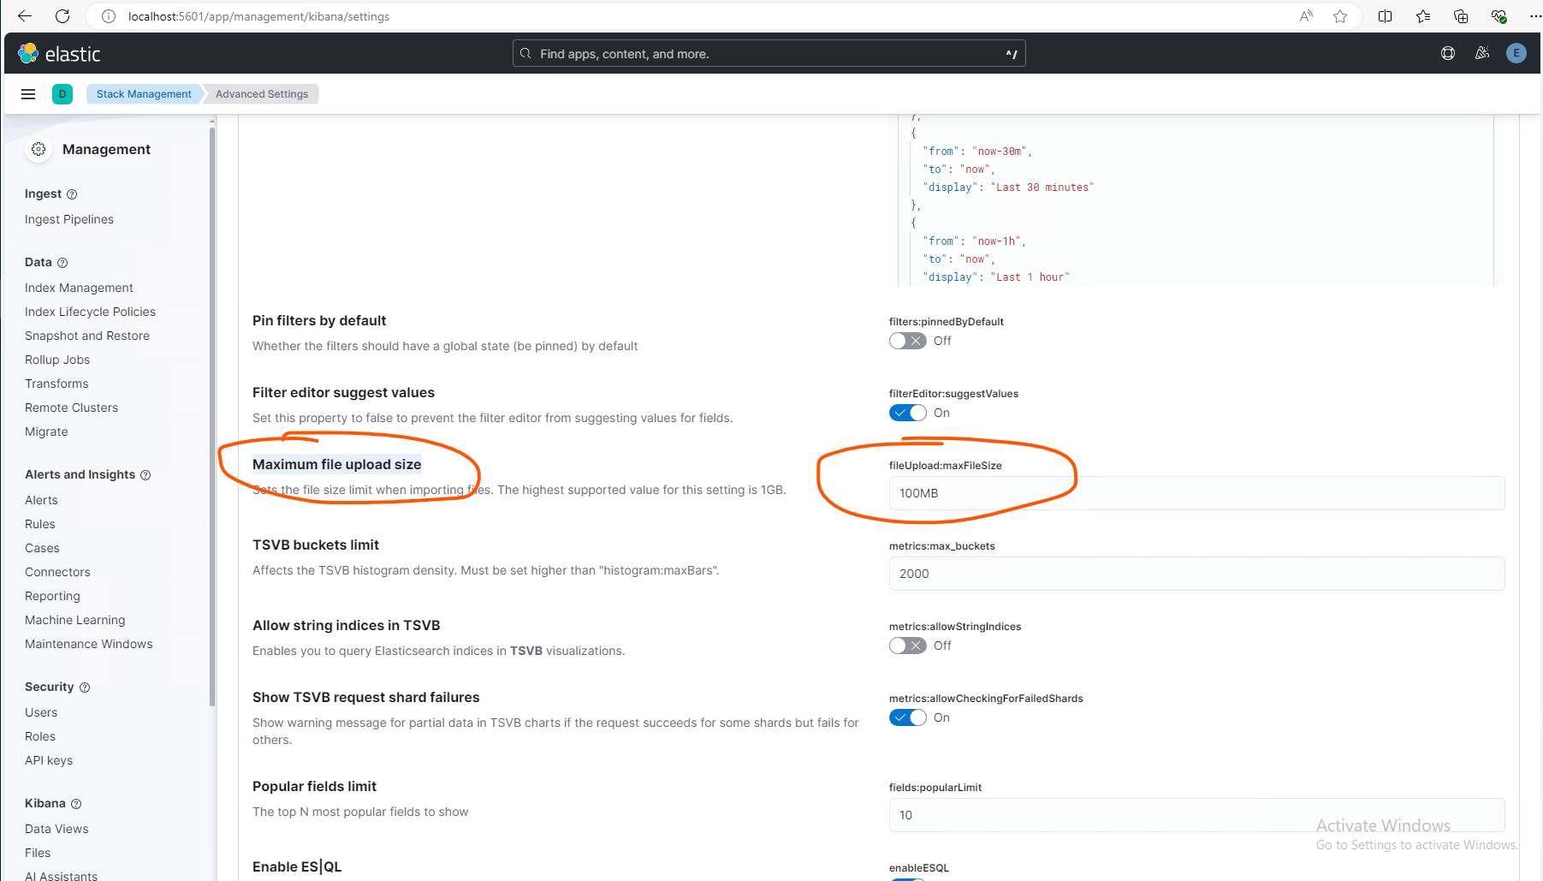1543x881 pixels.
Task: Go to Snapshot and Restore
Action: point(87,336)
